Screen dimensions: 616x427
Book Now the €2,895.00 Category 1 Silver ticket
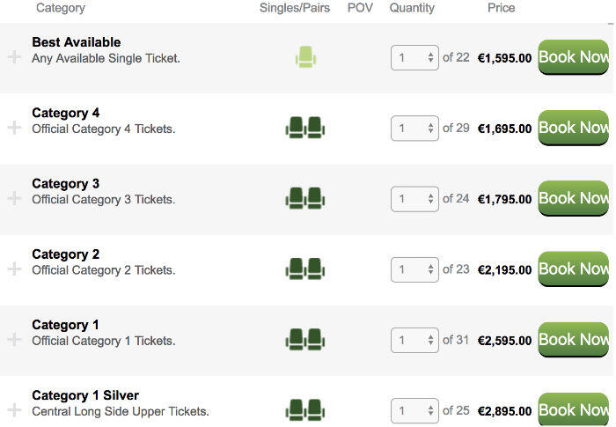tap(573, 409)
